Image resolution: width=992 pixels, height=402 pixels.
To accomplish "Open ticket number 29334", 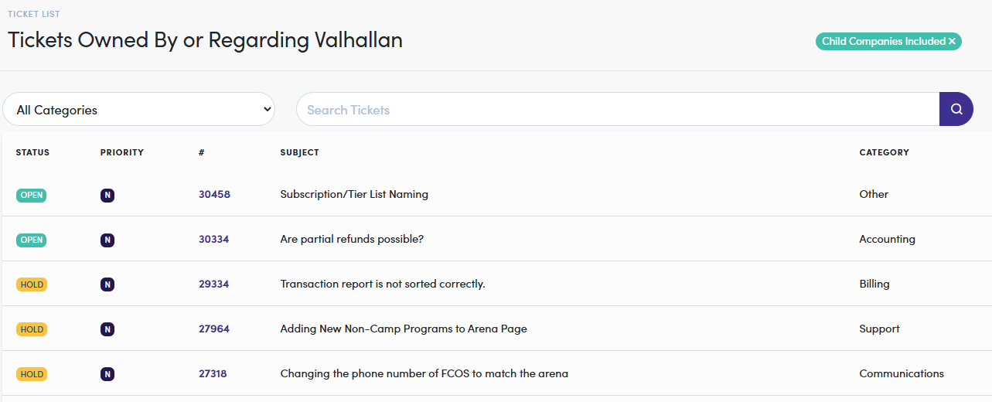I will (x=213, y=284).
